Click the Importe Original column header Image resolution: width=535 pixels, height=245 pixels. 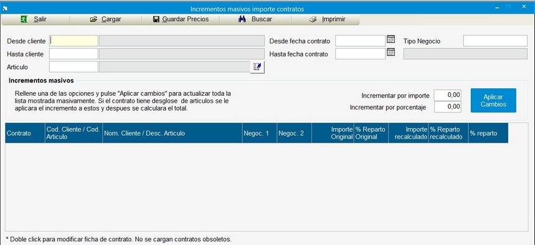[x=333, y=133]
